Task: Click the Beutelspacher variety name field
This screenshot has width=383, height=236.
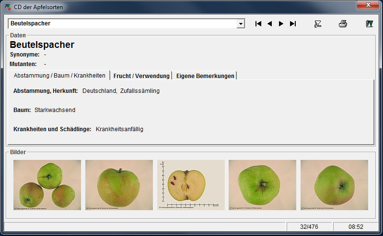Action: 122,23
